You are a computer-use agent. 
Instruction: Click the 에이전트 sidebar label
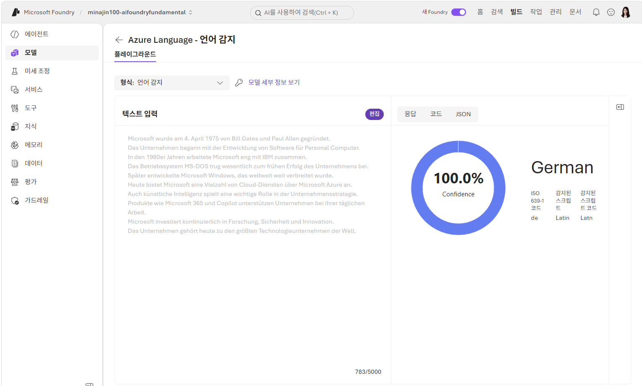[x=37, y=34]
